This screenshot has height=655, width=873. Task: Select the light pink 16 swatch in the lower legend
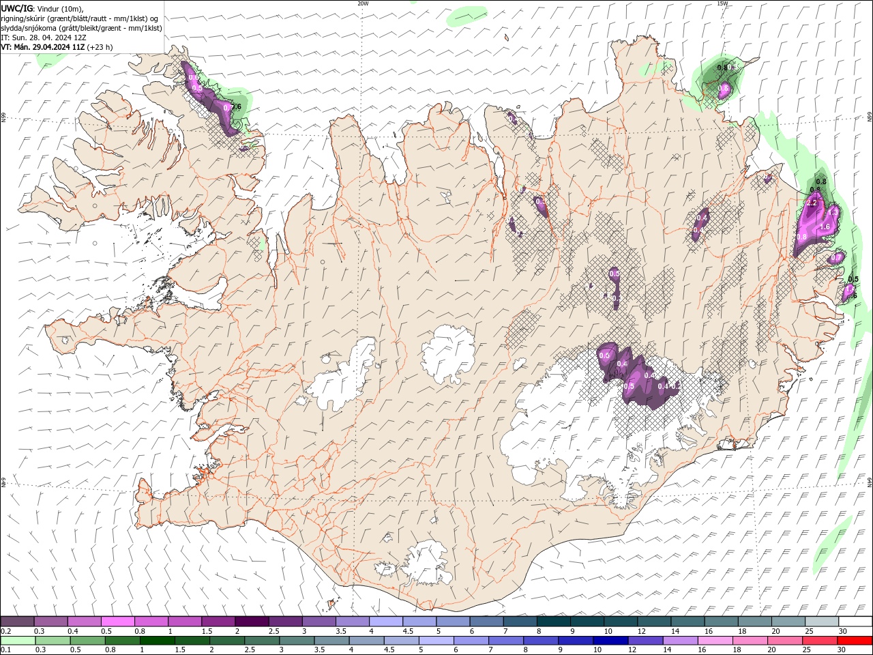[x=715, y=641]
